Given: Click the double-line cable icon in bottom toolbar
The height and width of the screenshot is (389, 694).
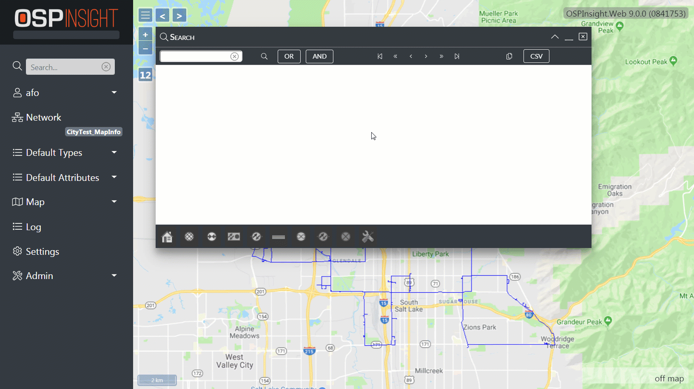Looking at the screenshot, I should pos(279,237).
